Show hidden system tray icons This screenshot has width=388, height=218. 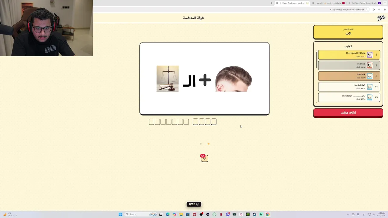tap(348, 214)
